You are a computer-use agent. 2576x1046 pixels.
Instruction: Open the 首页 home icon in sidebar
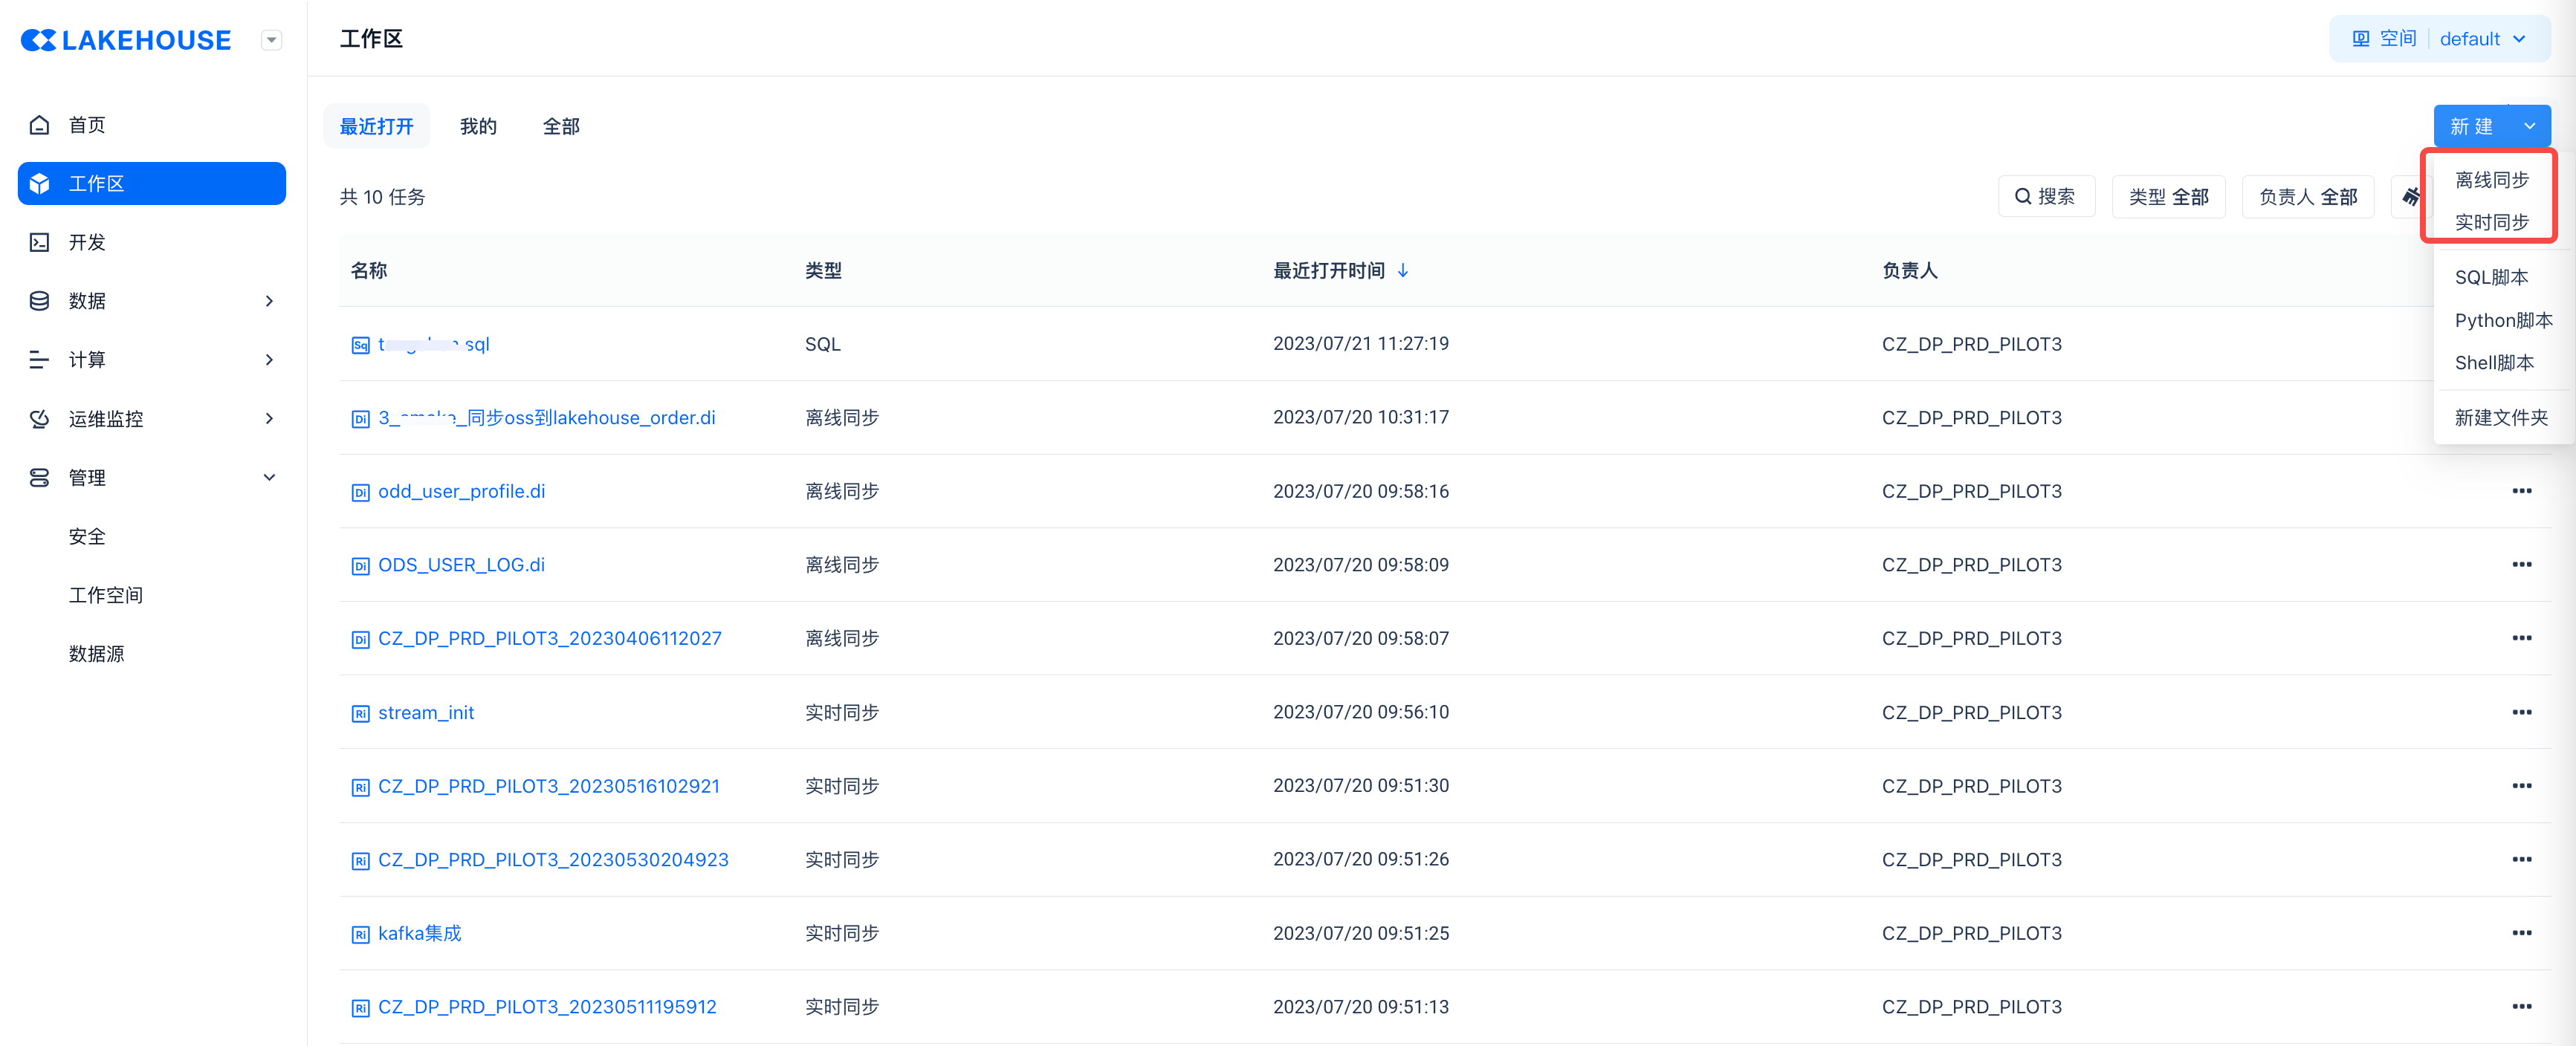coord(39,125)
